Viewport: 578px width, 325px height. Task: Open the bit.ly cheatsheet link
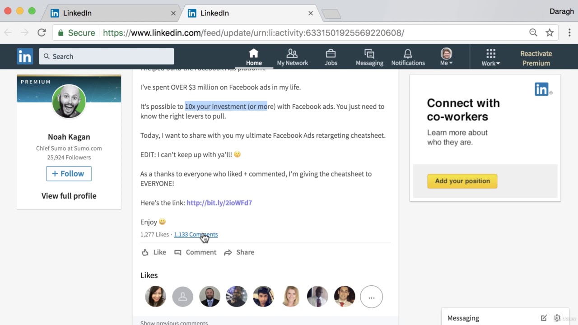tap(219, 203)
